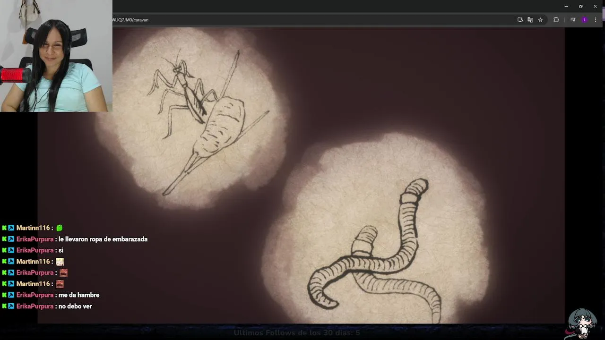This screenshot has height=340, width=605.
Task: Open the browser extensions puzzle icon
Action: click(556, 20)
